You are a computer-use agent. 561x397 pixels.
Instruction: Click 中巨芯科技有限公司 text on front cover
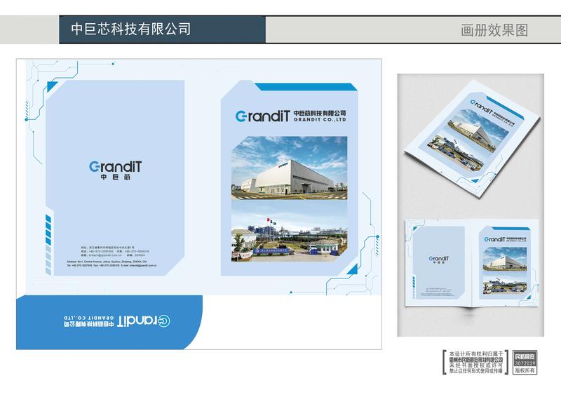point(320,113)
